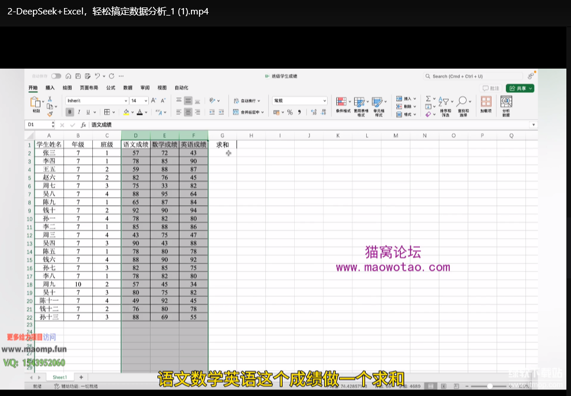Image resolution: width=571 pixels, height=396 pixels.
Task: Open the font size 14 dropdown
Action: tap(145, 100)
